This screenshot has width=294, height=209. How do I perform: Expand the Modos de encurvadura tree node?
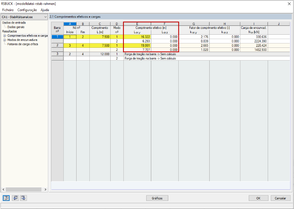tap(5, 40)
